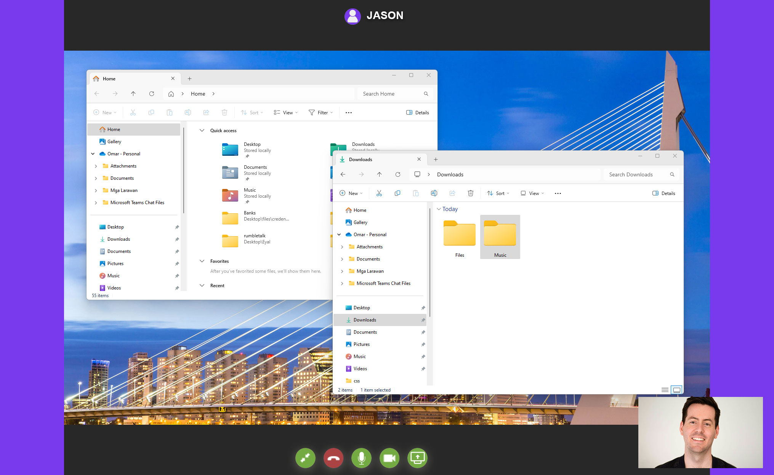774x475 pixels.
Task: Mute the microphone in call controls
Action: point(361,458)
